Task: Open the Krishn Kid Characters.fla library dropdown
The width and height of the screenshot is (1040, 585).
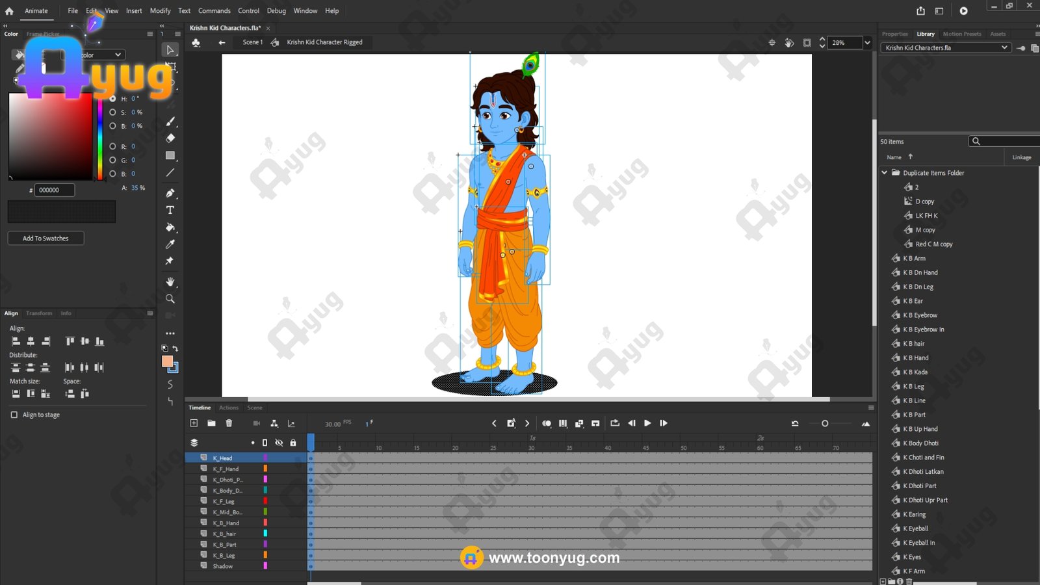Action: point(946,47)
